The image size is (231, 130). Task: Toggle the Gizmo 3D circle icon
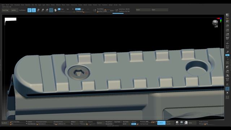(51, 10)
